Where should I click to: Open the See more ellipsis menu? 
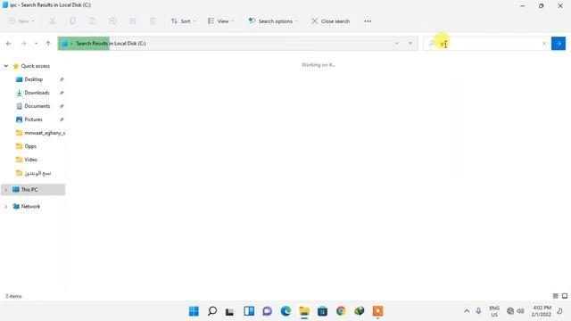(x=368, y=21)
